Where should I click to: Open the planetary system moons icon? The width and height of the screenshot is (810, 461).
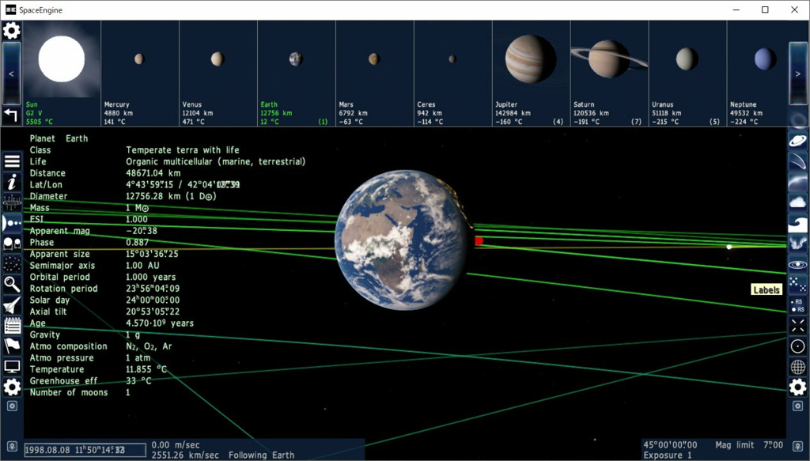point(12,243)
